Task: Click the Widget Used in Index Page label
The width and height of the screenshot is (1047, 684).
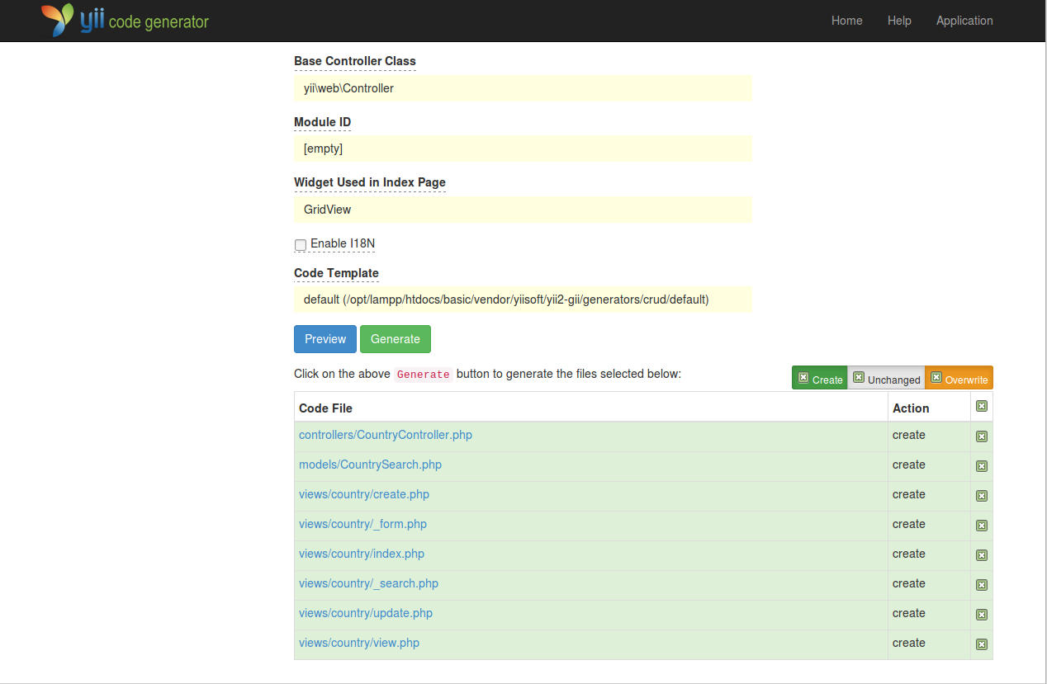Action: pos(370,182)
